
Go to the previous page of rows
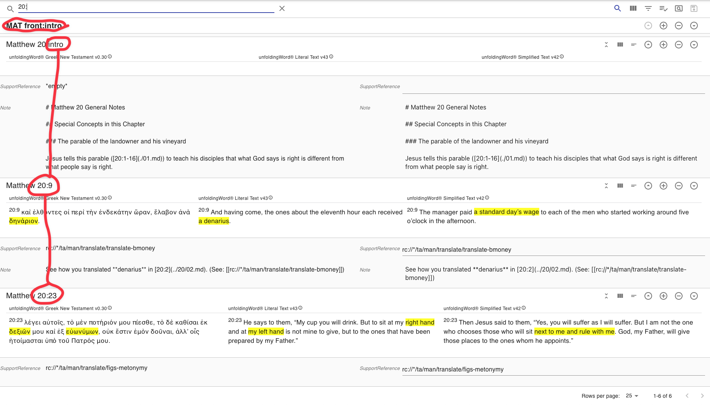click(x=687, y=396)
